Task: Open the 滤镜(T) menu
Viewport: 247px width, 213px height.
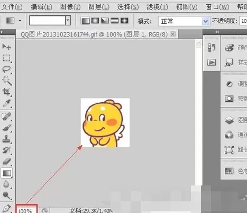Action: 157,7
